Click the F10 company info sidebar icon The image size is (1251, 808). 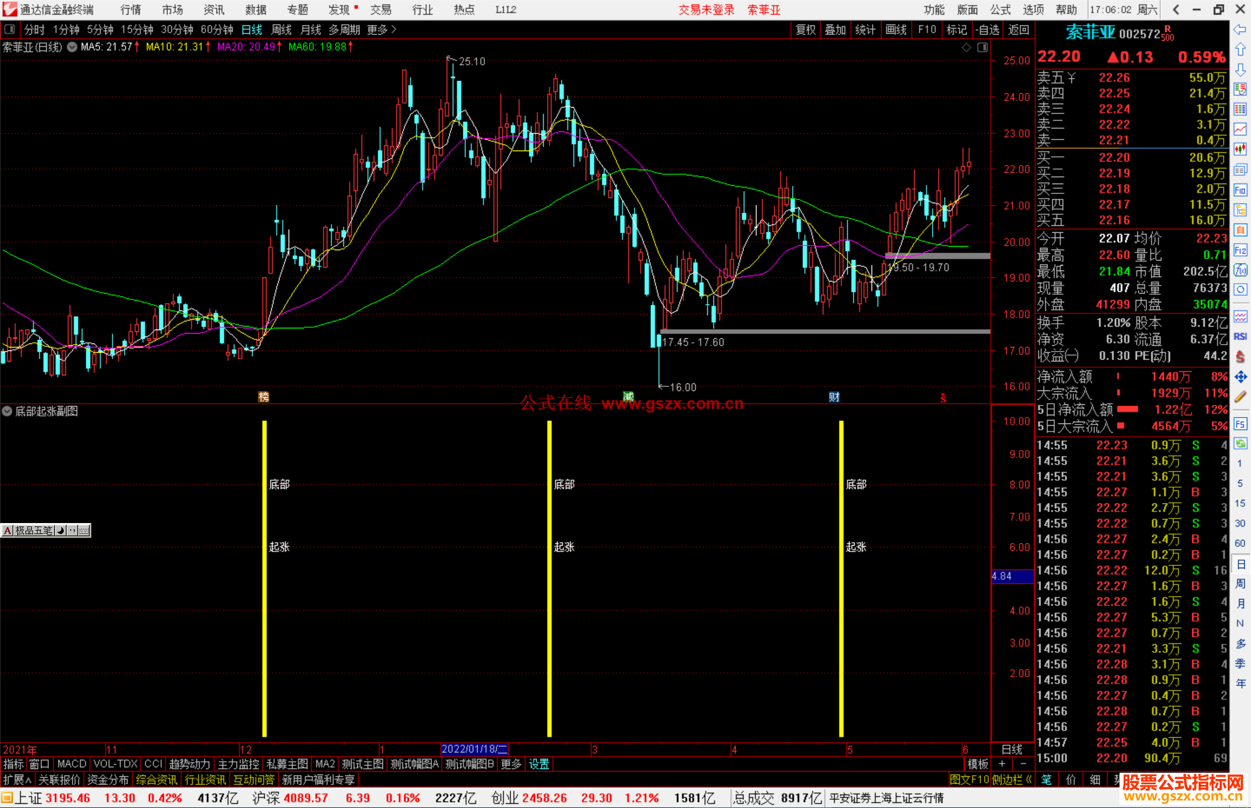point(1240,190)
